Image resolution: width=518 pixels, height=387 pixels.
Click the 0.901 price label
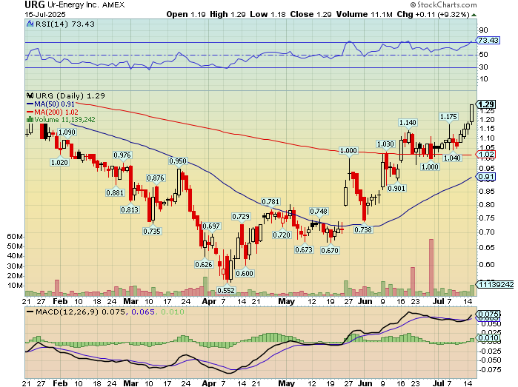(x=396, y=188)
